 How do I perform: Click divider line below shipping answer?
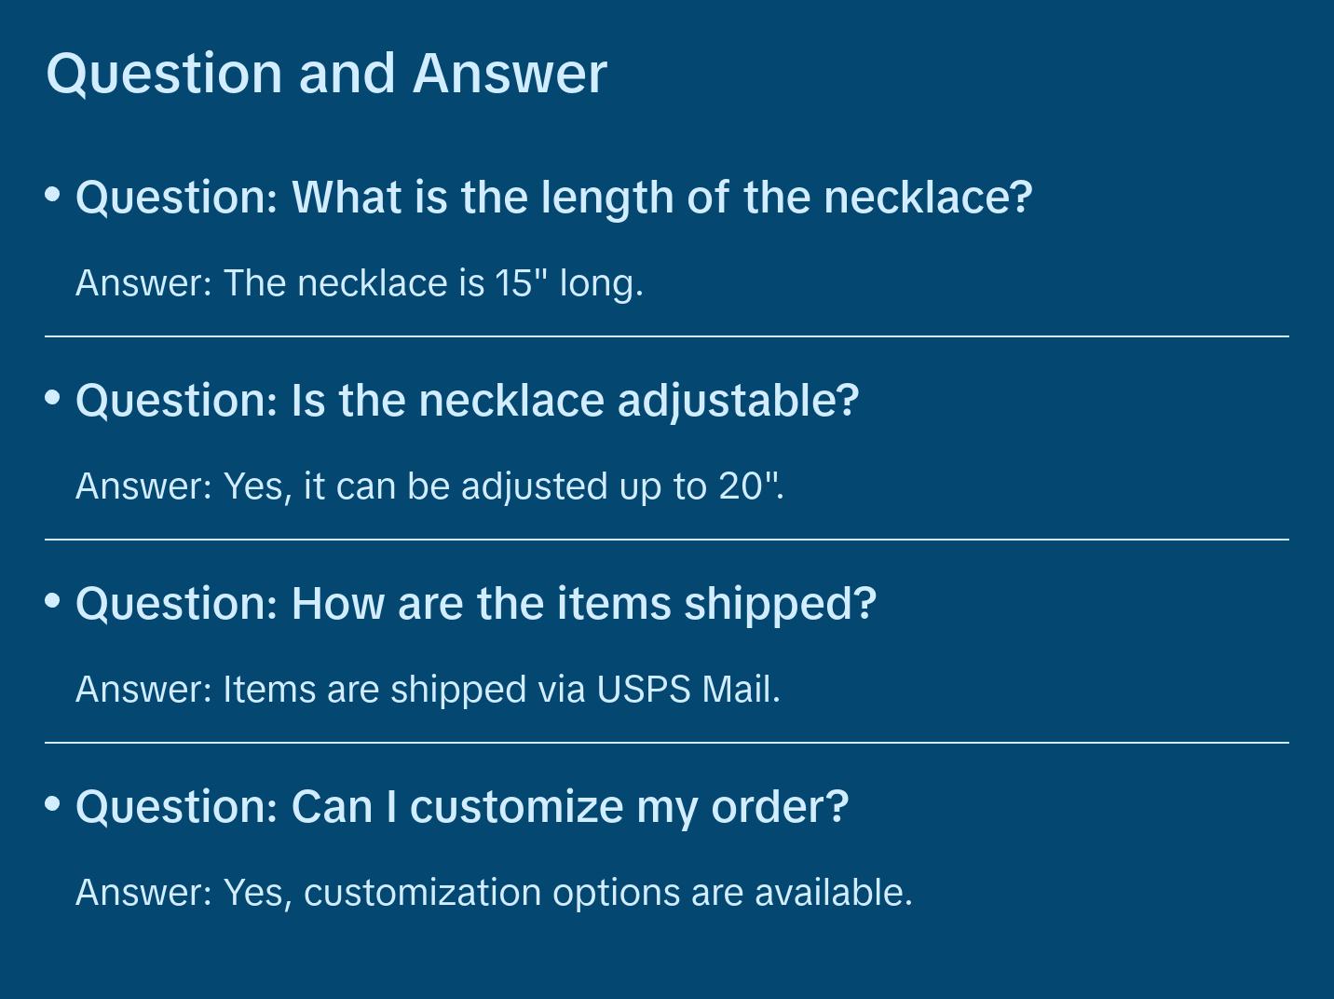666,743
